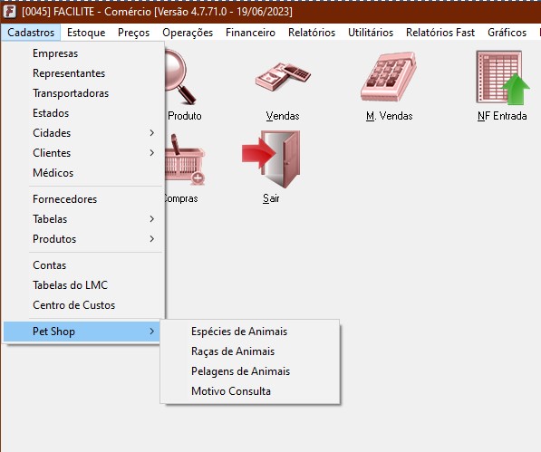
Task: Open the M. Vendas calculator icon
Action: coord(389,76)
